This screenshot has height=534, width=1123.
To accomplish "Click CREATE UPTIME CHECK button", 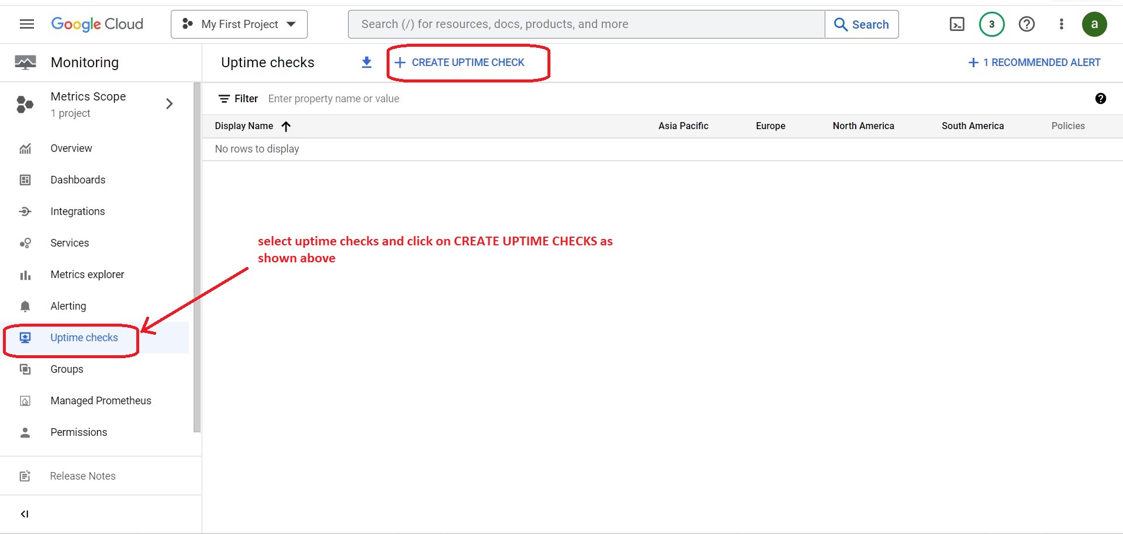I will pos(467,63).
